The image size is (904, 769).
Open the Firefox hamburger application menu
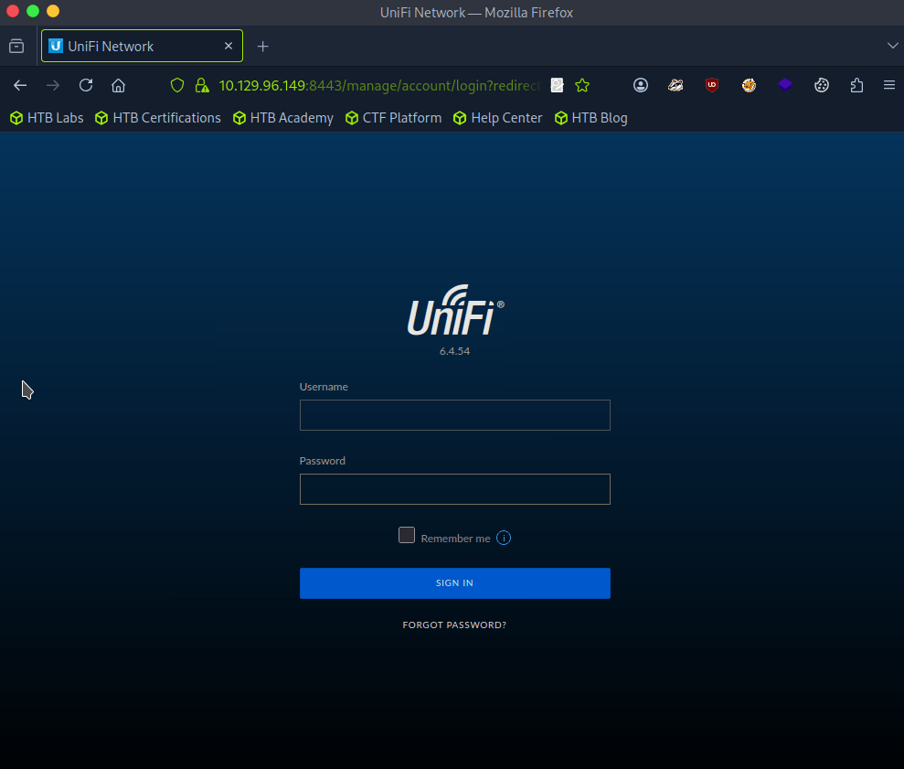click(x=888, y=85)
